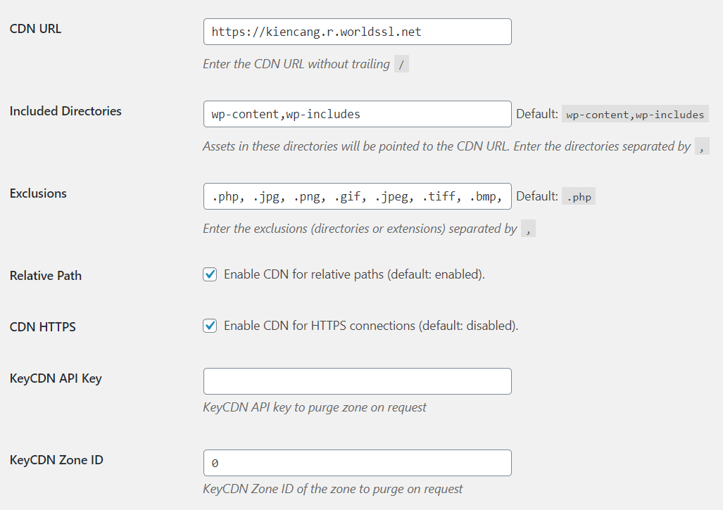
Task: Focus the KeyCDN API Key field
Action: (357, 381)
